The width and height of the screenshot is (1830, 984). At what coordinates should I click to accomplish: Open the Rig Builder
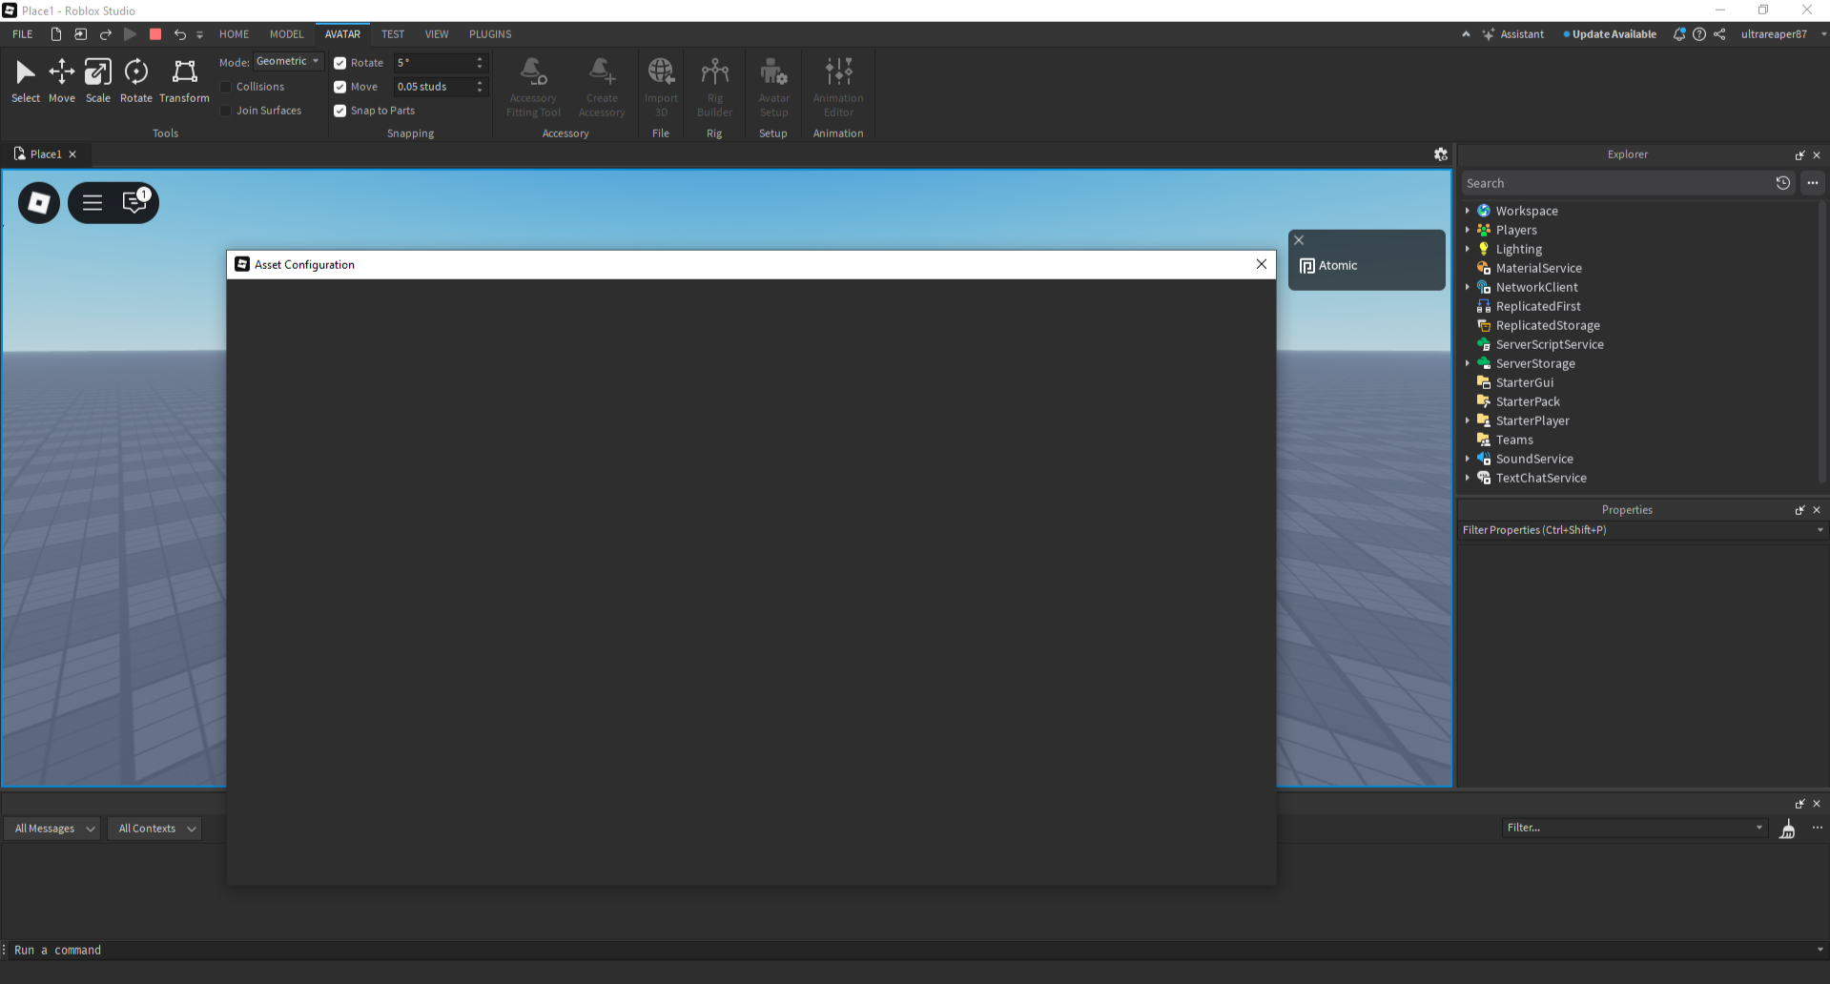click(713, 84)
